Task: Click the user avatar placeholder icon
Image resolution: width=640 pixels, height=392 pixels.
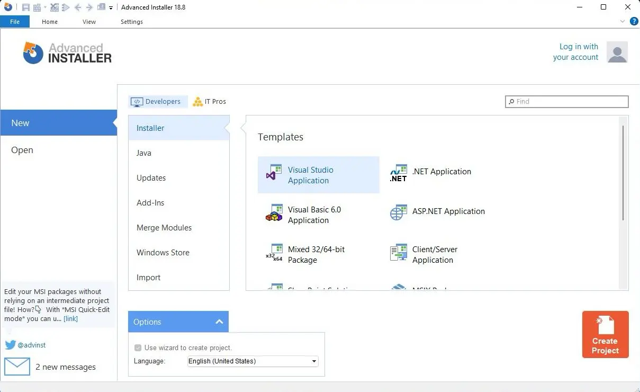Action: click(617, 52)
